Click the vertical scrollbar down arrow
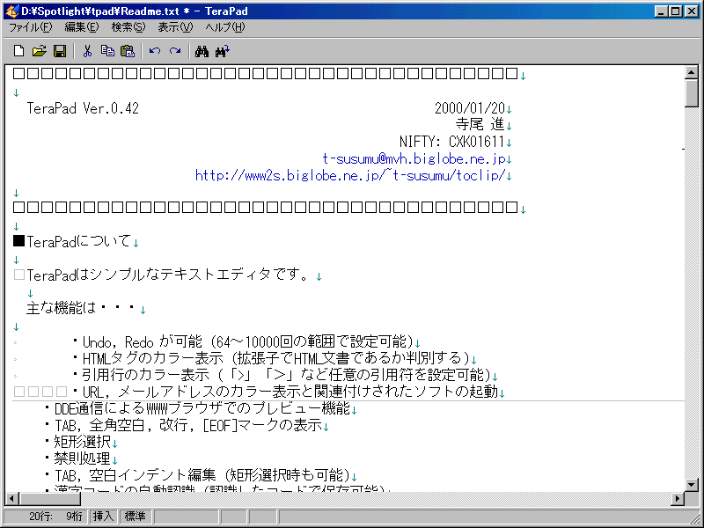Image resolution: width=704 pixels, height=528 pixels. pos(692,485)
